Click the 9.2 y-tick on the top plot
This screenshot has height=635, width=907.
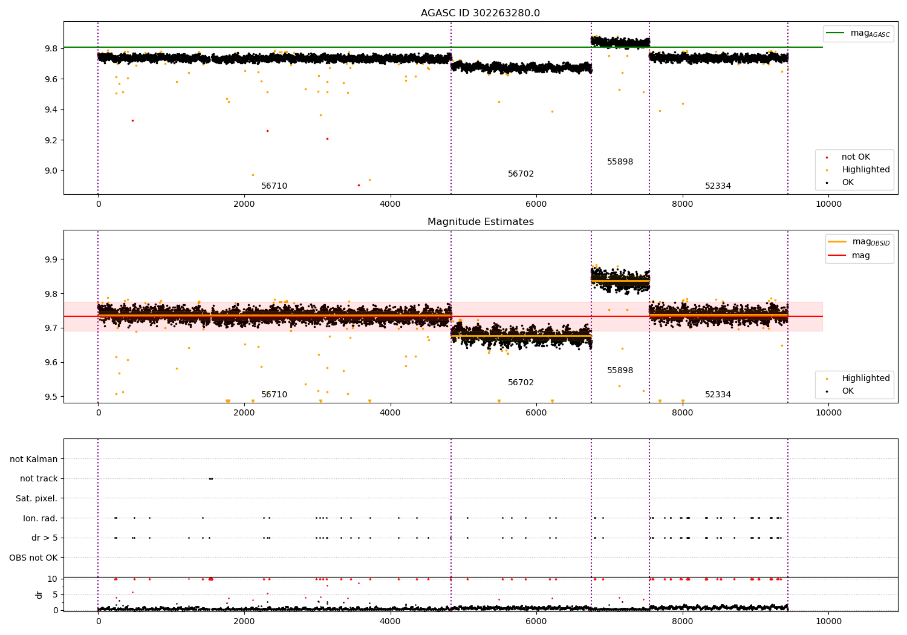(x=50, y=140)
